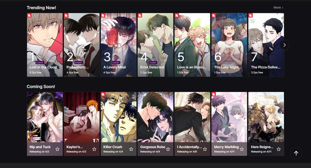Image resolution: width=311 pixels, height=168 pixels.
Task: Click star icon on Here Reigns... card
Action: click(x=279, y=149)
